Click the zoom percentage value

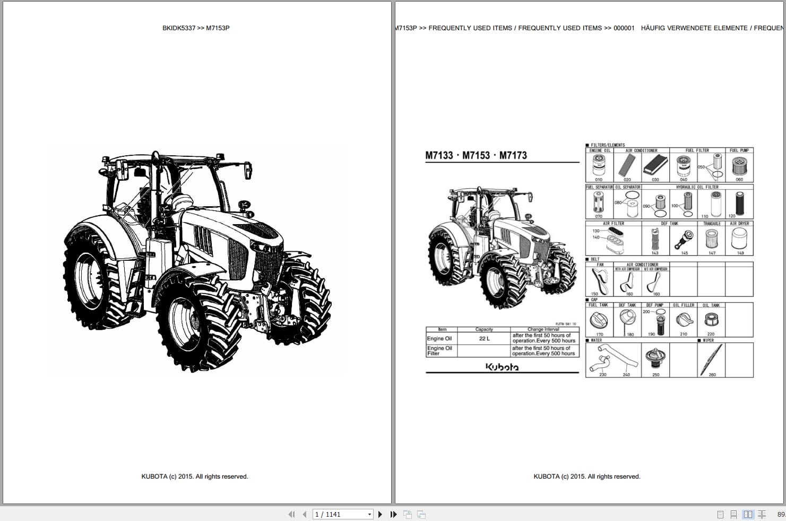pyautogui.click(x=781, y=514)
